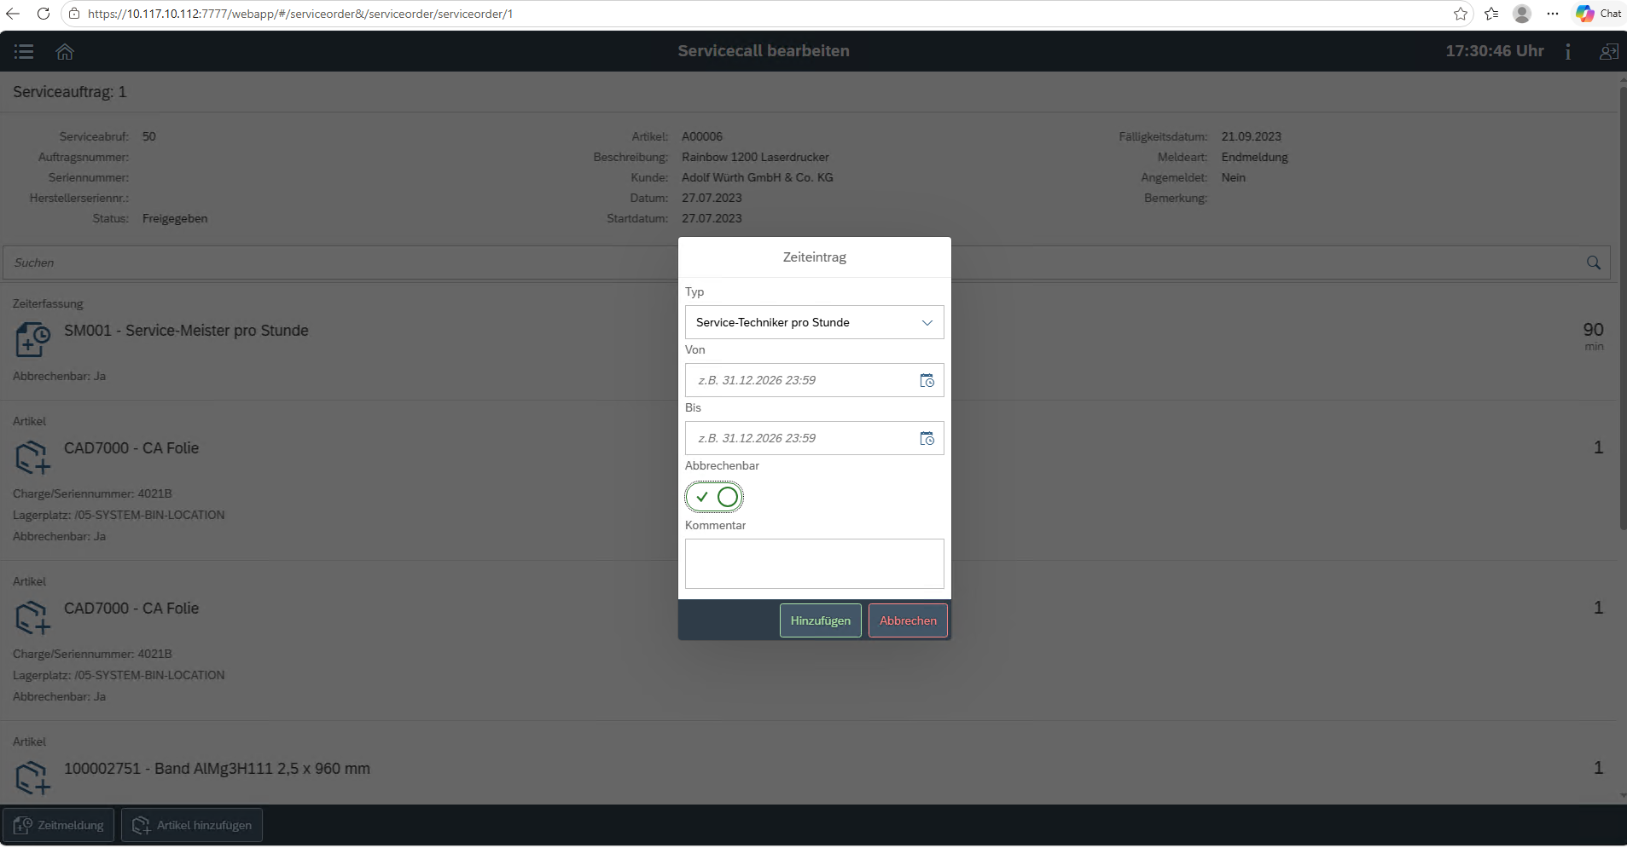The image size is (1627, 848).
Task: Click Fälligkeitsdatum value 21.09.2023
Action: pos(1251,136)
